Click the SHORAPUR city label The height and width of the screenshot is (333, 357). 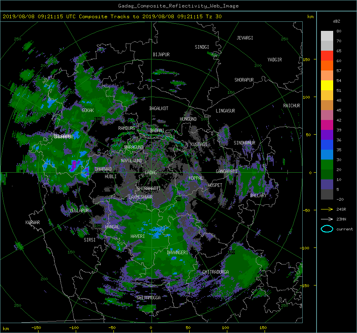(244, 80)
